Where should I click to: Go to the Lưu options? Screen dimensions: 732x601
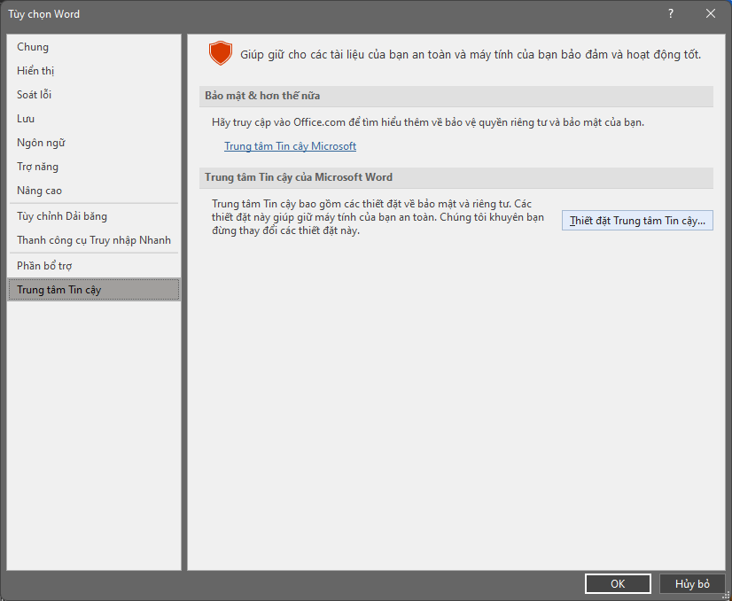click(x=26, y=119)
